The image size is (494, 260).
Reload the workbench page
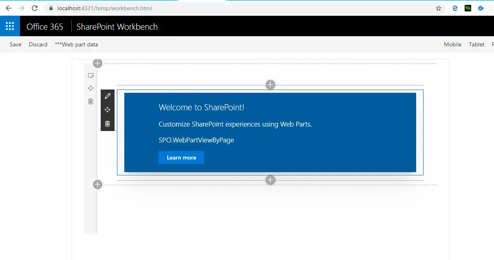pyautogui.click(x=35, y=8)
